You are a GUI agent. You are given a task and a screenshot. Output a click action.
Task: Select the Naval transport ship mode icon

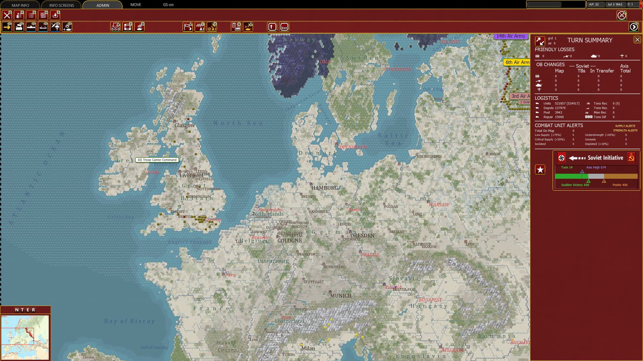coord(31,27)
